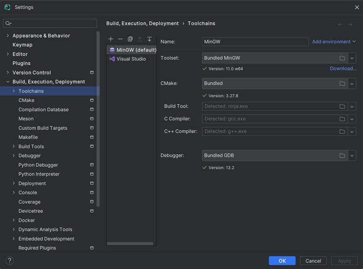Browse folder for Debugger path
The image size is (363, 269).
click(342, 156)
